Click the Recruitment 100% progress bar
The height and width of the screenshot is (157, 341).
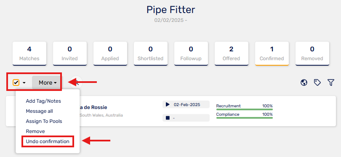point(245,109)
